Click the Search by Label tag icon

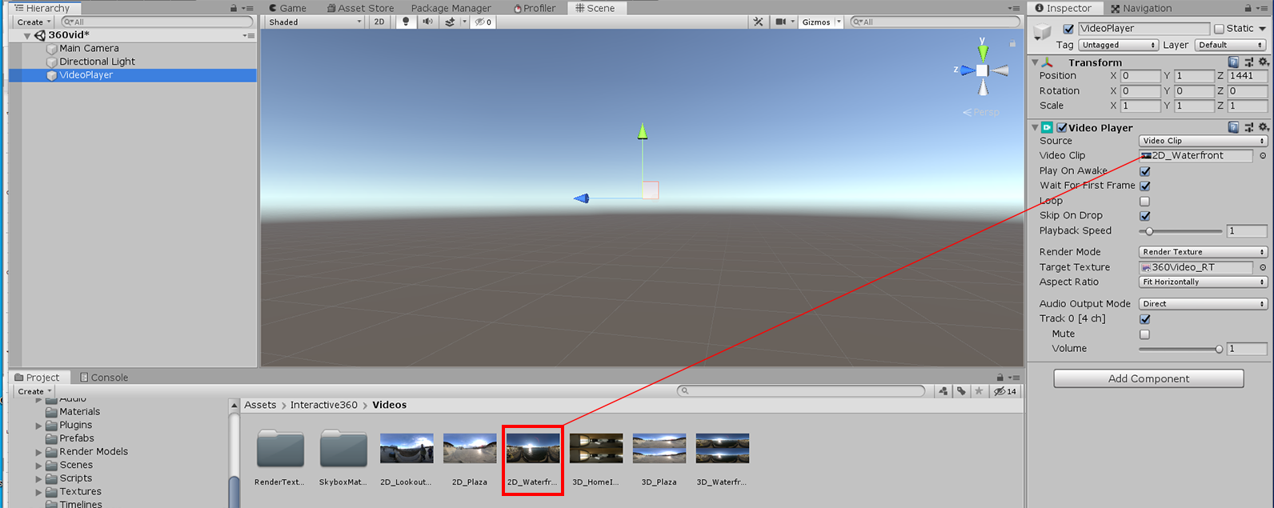[961, 391]
